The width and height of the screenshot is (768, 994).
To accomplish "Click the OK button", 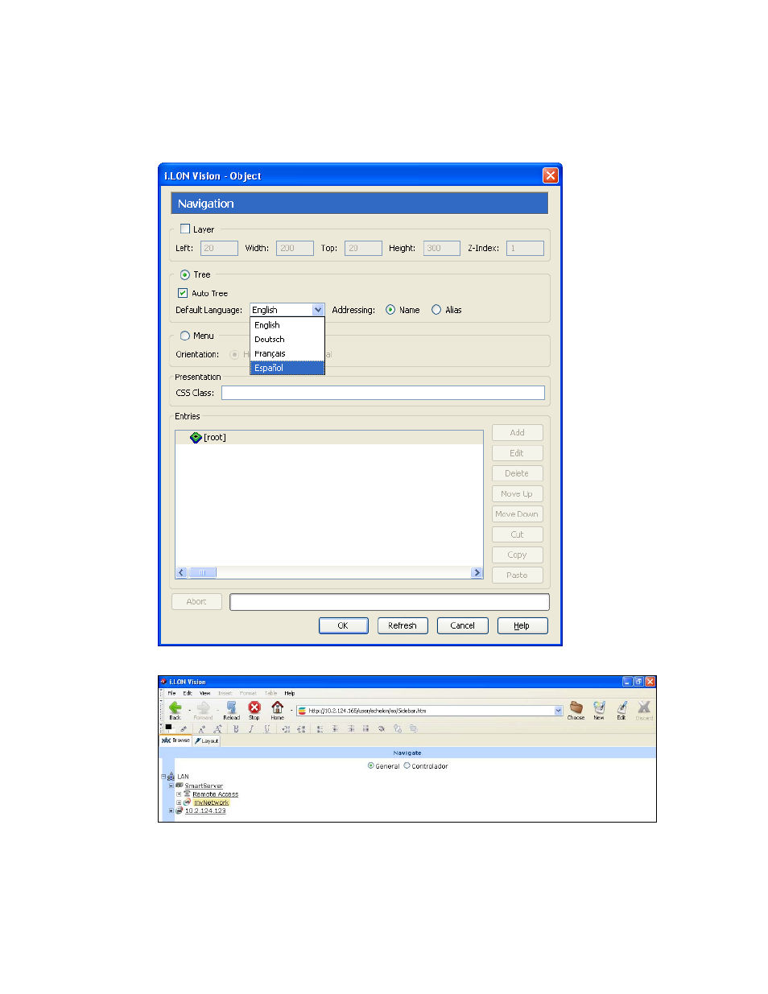I will (343, 625).
